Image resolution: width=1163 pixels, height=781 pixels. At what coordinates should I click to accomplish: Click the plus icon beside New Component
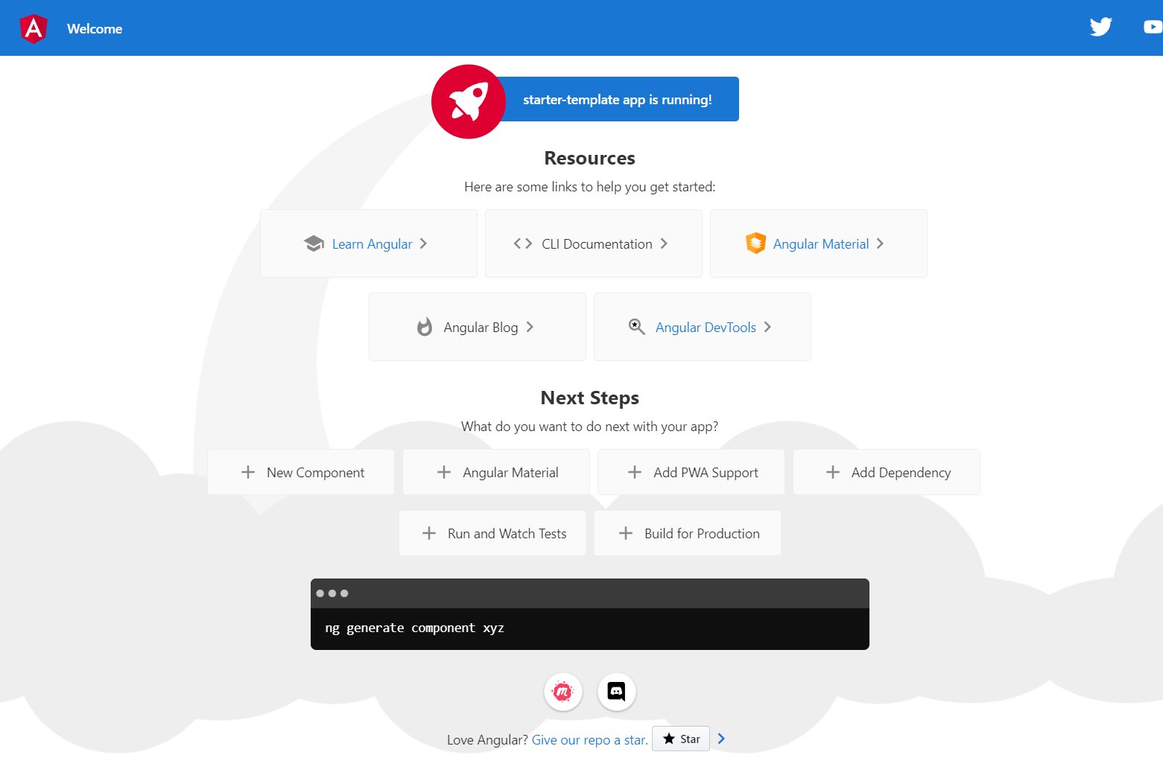pyautogui.click(x=248, y=472)
